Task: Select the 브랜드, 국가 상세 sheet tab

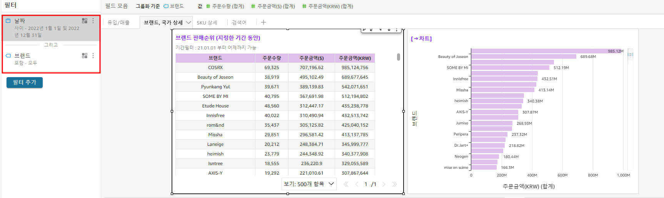Action: pos(163,23)
